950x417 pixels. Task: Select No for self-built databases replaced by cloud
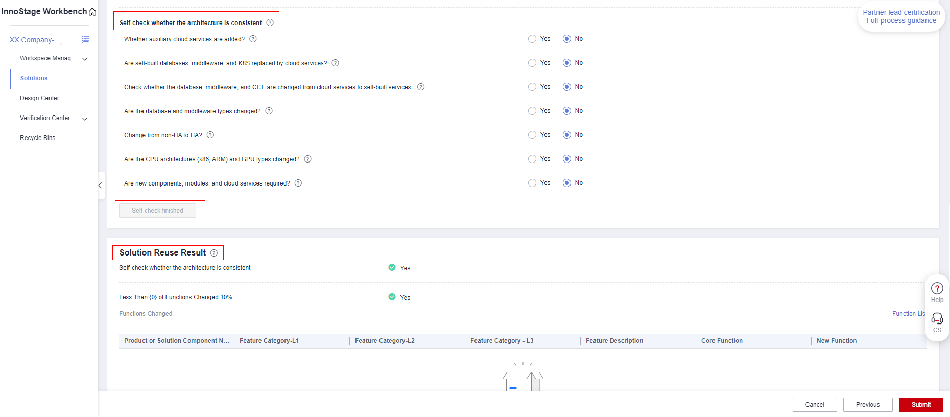coord(567,63)
